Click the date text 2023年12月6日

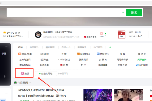(x=136, y=36)
